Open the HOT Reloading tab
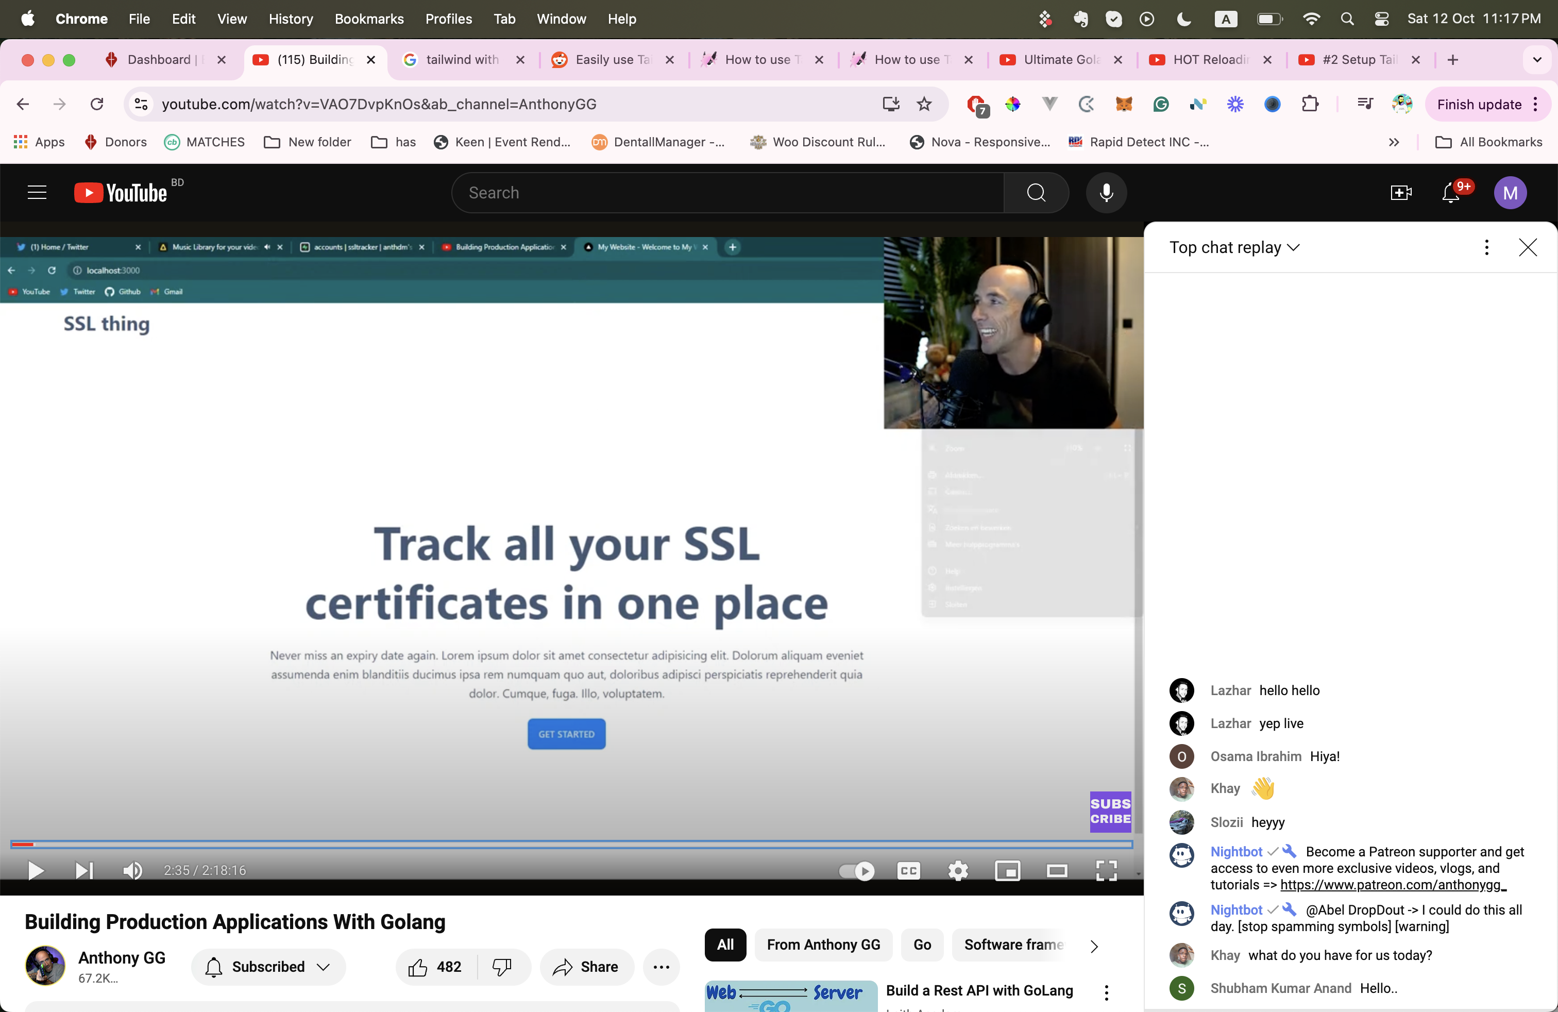Viewport: 1558px width, 1012px height. point(1211,60)
